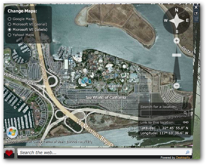
Task: Click the location search magnifier icon
Action: 185,113
